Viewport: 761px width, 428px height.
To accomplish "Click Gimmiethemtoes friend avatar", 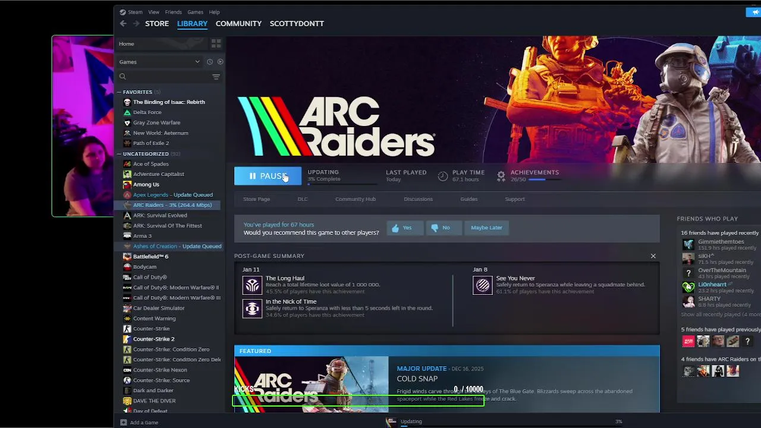I will pos(688,245).
